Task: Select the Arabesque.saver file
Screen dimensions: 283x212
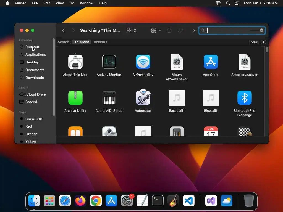Action: pos(244,62)
